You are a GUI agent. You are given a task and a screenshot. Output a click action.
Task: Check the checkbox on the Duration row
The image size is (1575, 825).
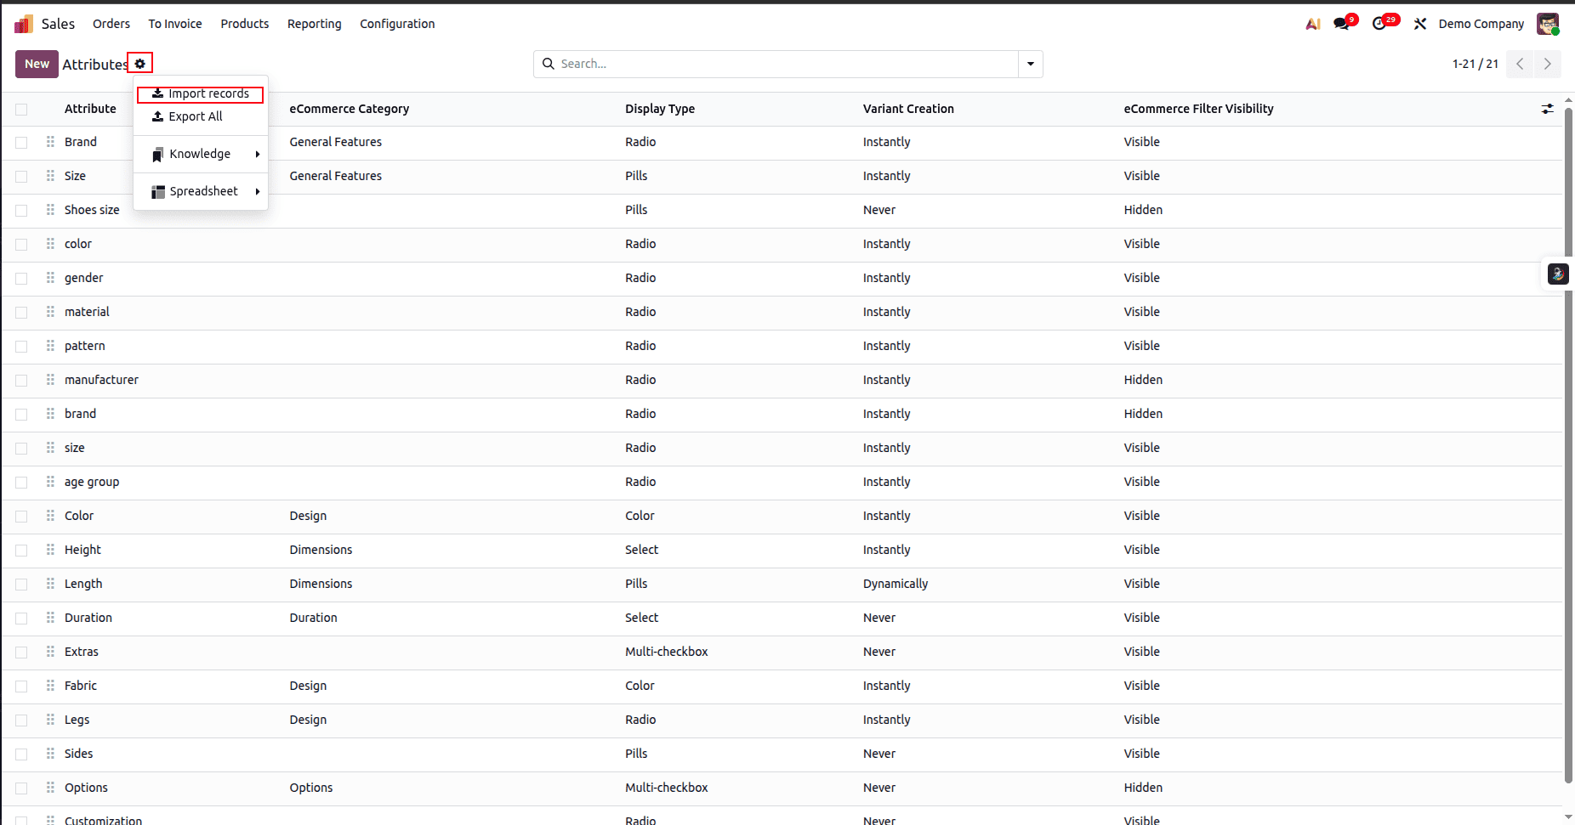pyautogui.click(x=21, y=618)
